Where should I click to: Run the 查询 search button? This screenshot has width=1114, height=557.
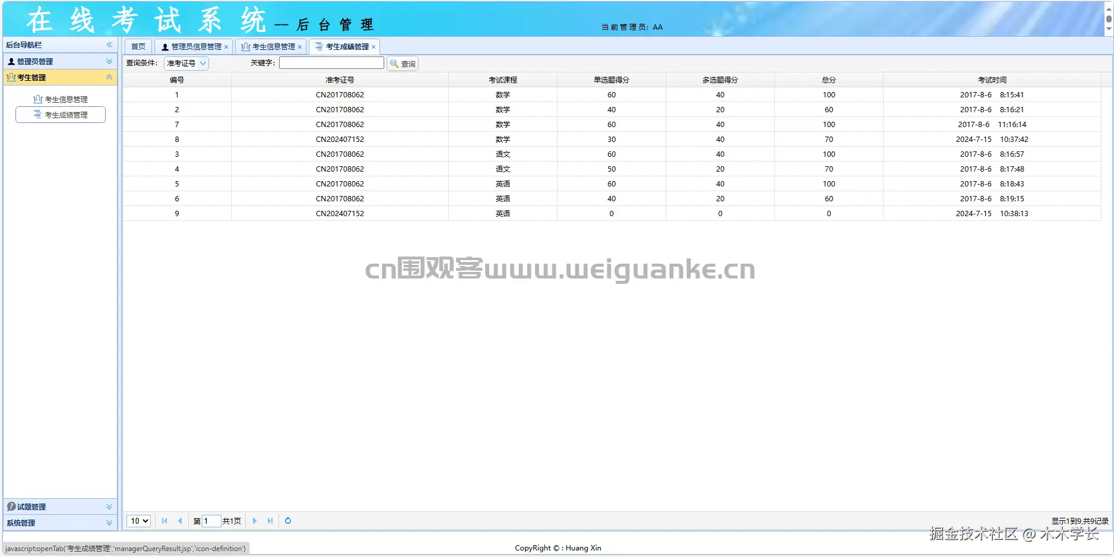(403, 64)
